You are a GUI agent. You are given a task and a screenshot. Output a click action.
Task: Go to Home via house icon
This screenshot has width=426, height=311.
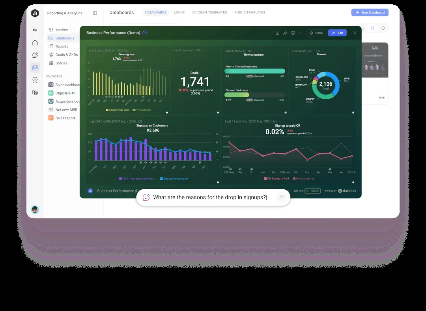[35, 43]
